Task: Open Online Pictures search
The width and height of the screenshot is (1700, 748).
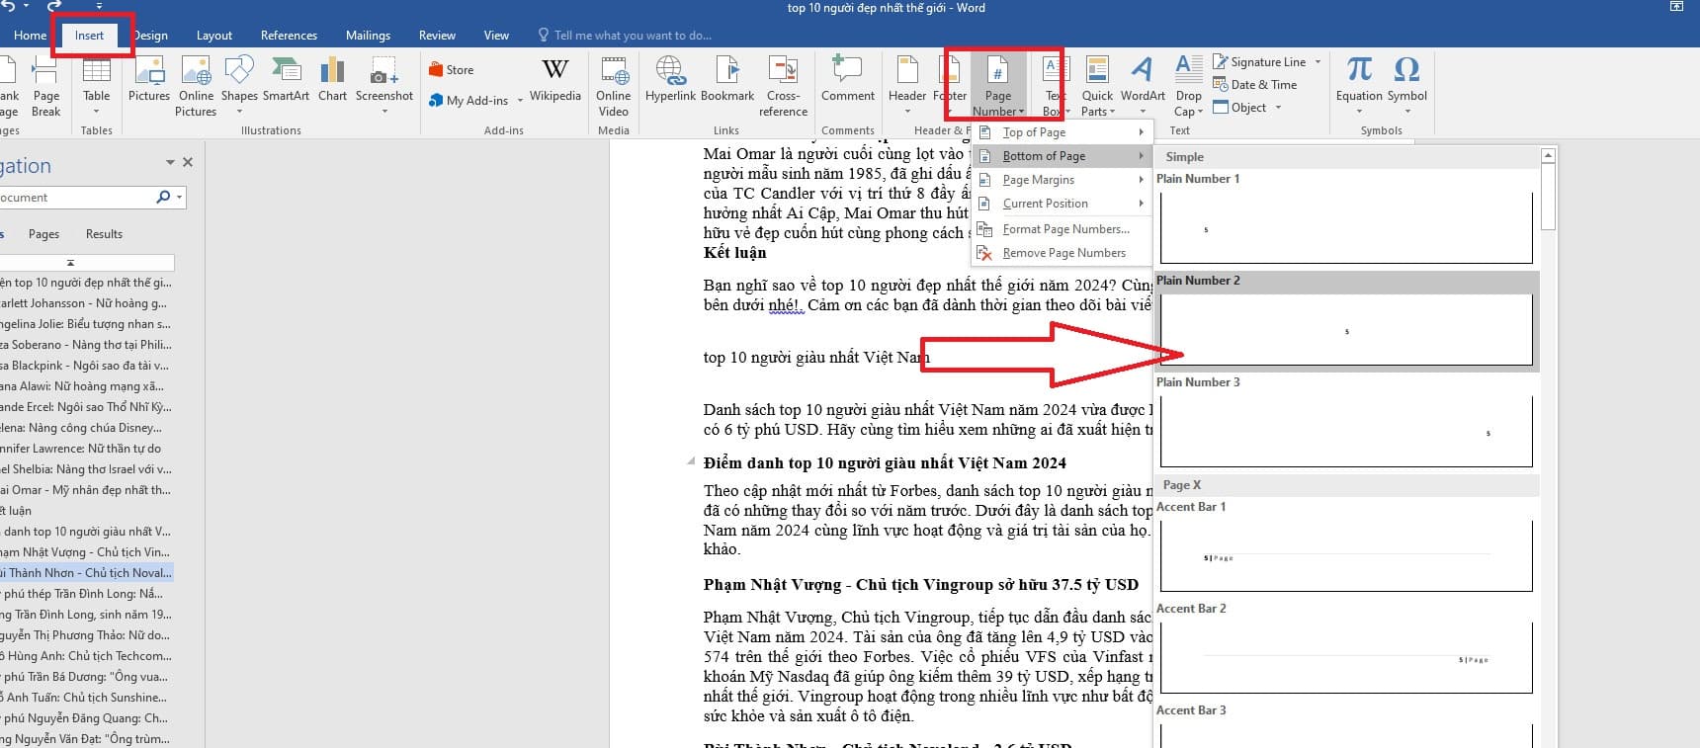Action: (x=196, y=87)
